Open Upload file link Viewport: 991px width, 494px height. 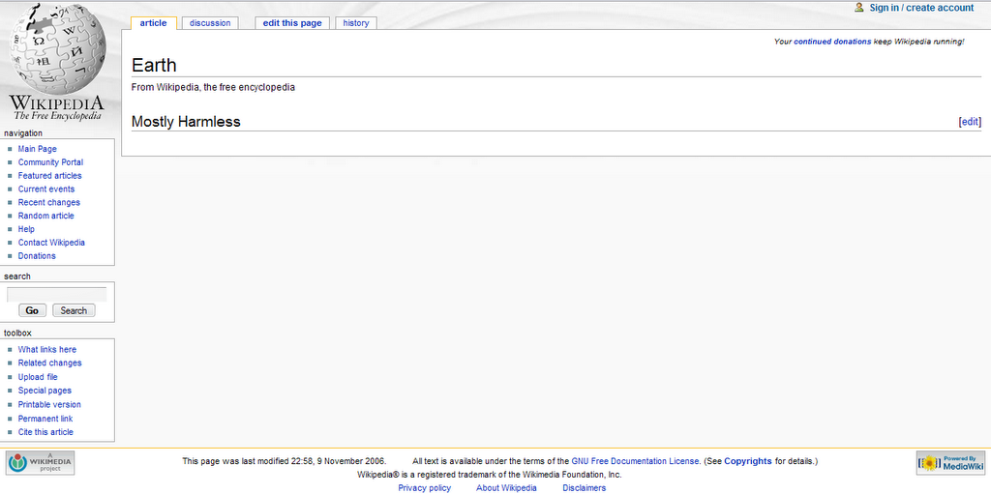click(x=38, y=377)
